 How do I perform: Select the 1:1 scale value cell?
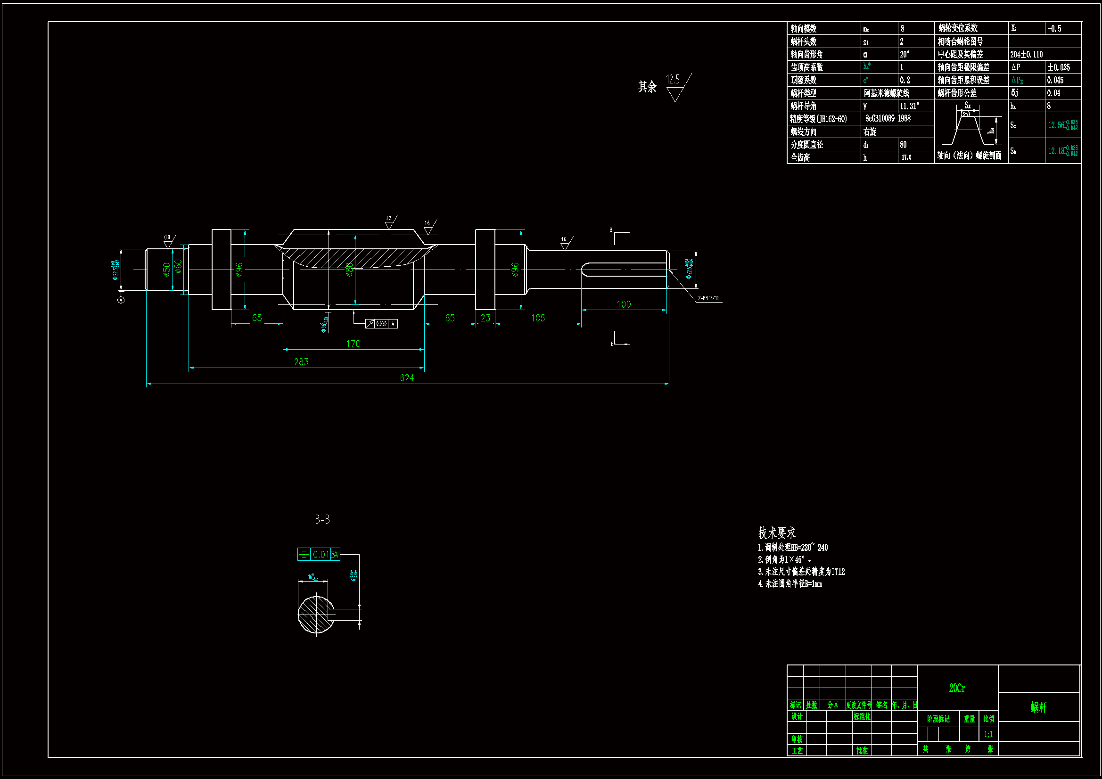point(988,734)
